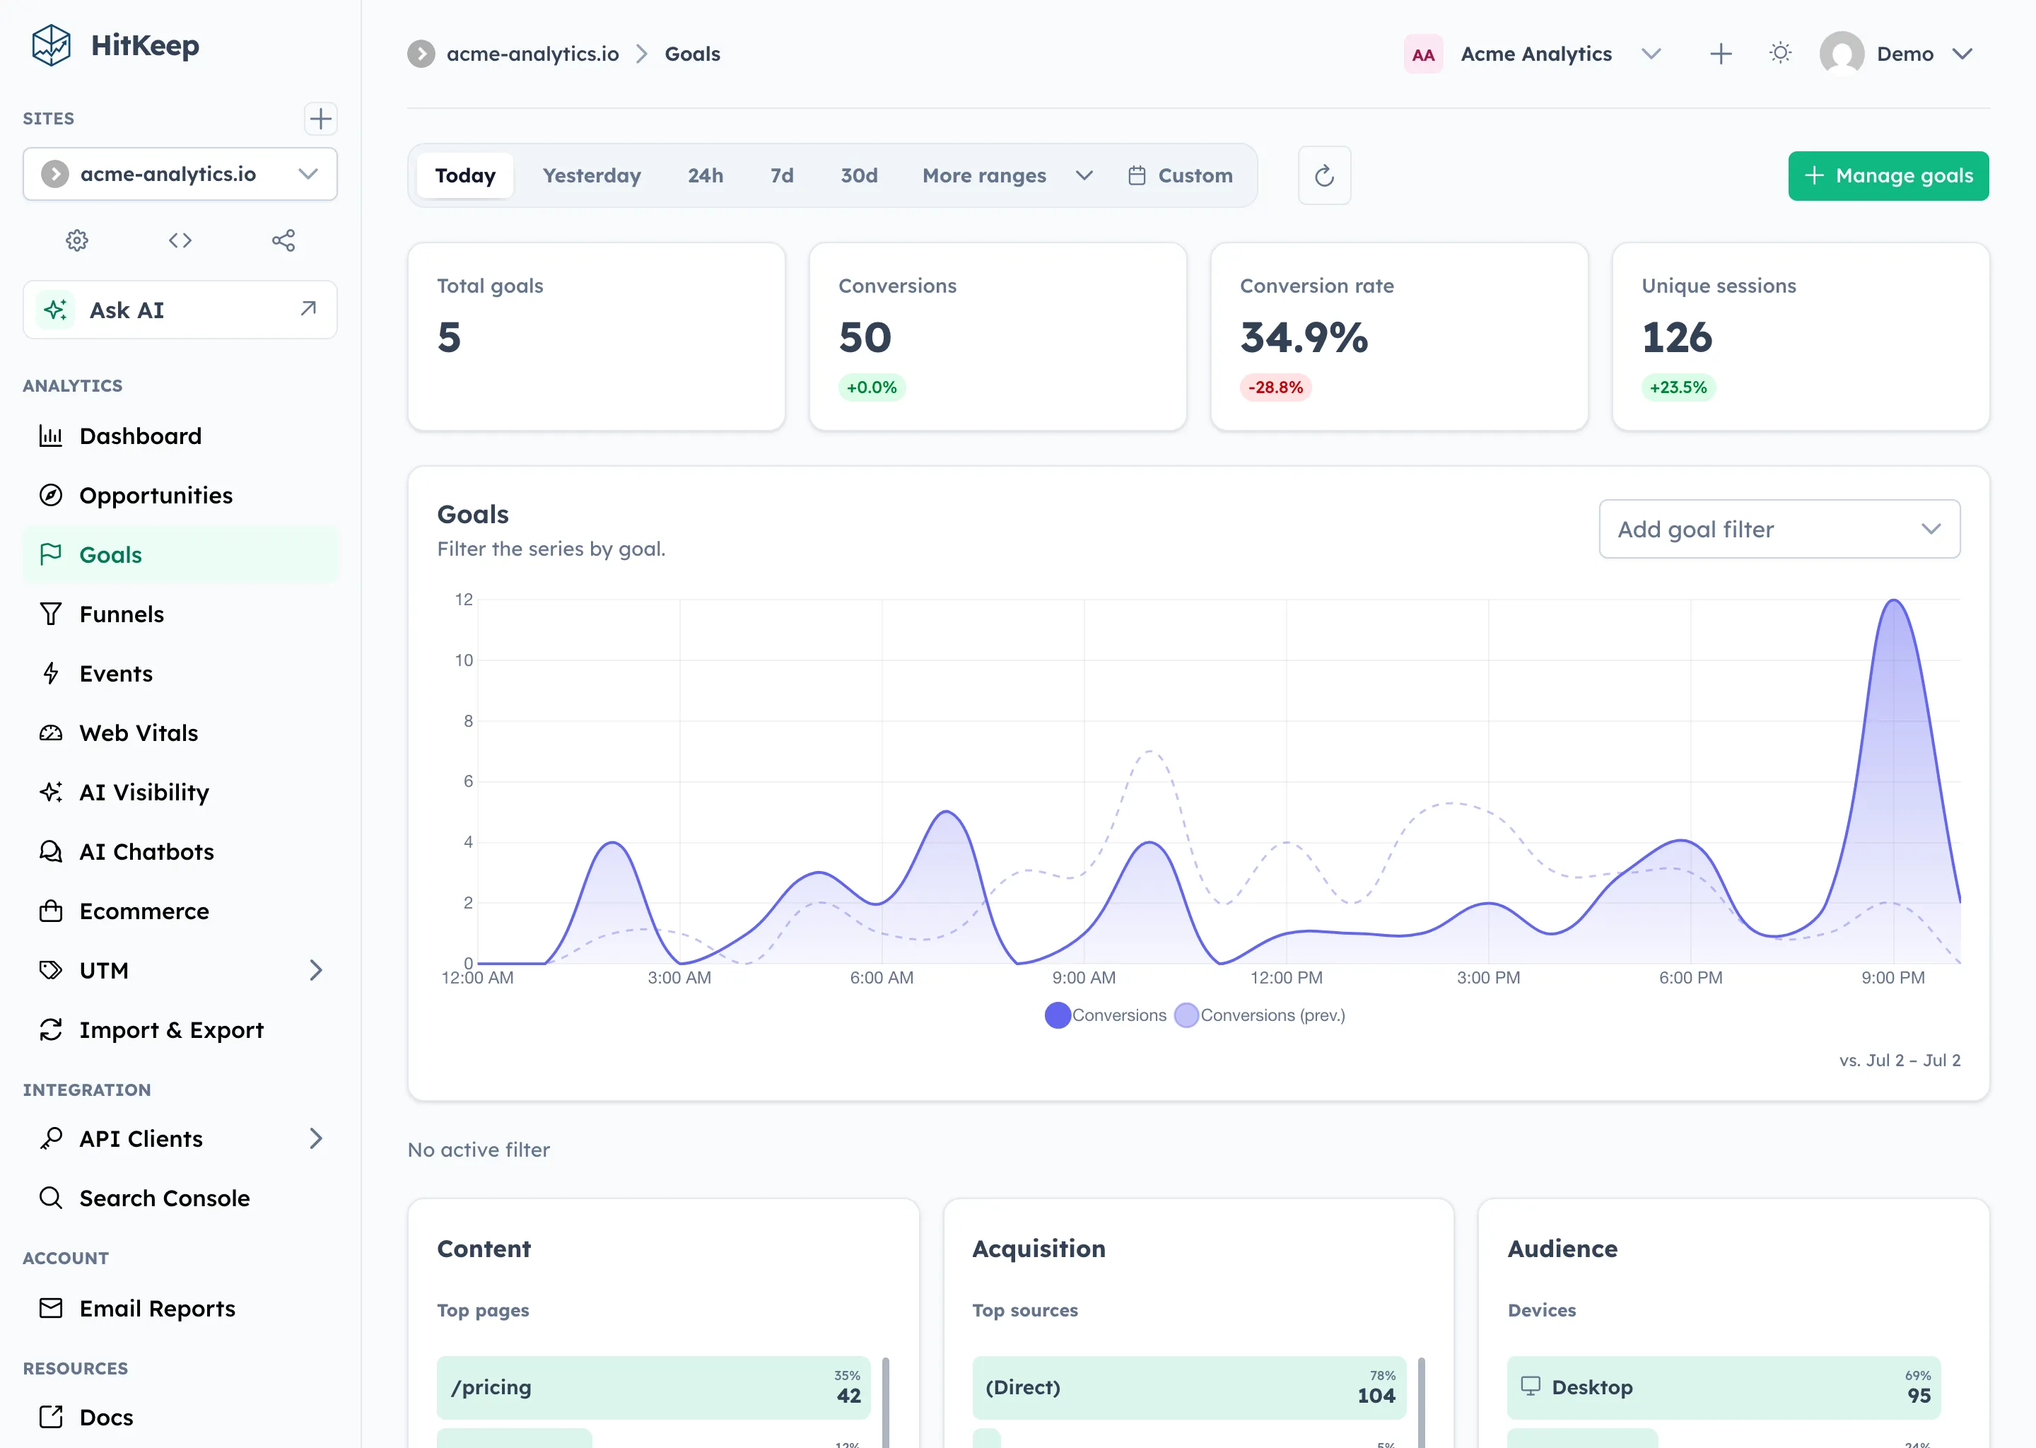The width and height of the screenshot is (2036, 1448).
Task: Click the Manage goals button
Action: 1888,175
